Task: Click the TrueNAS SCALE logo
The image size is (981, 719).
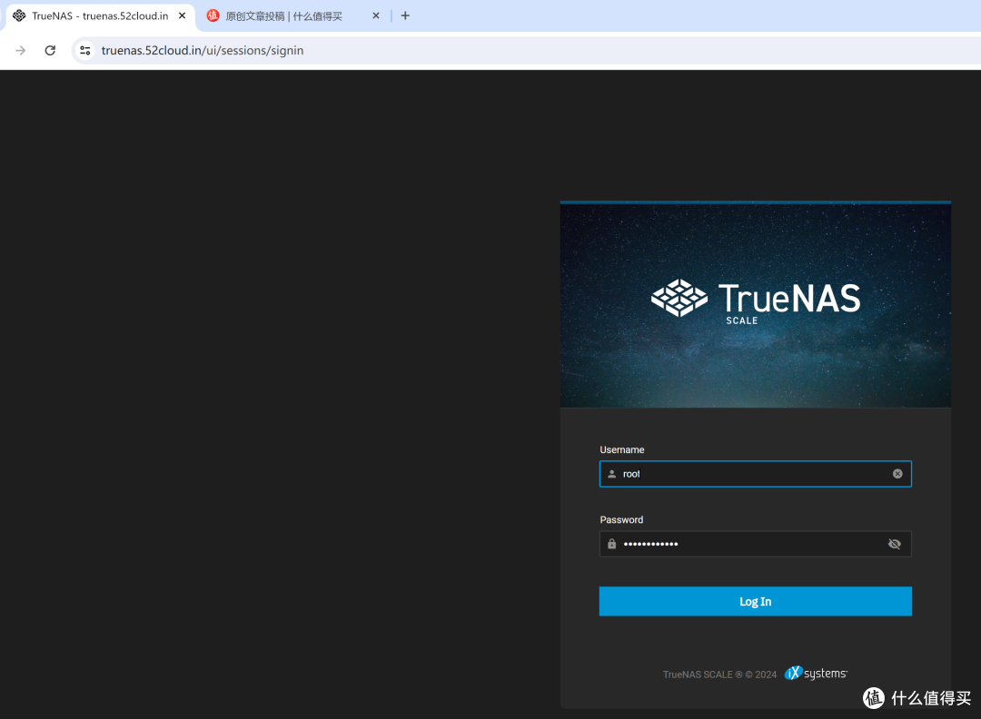Action: (x=755, y=300)
